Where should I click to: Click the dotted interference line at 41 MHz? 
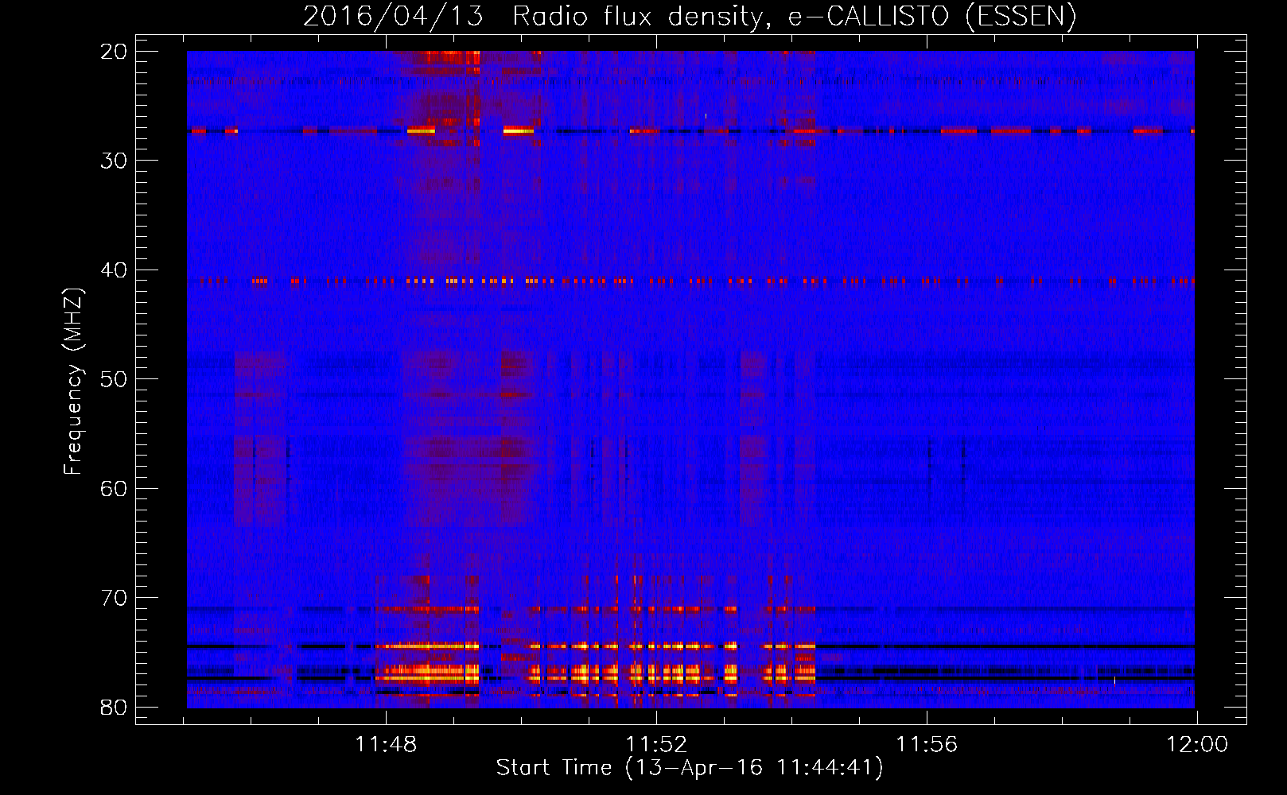(690, 281)
